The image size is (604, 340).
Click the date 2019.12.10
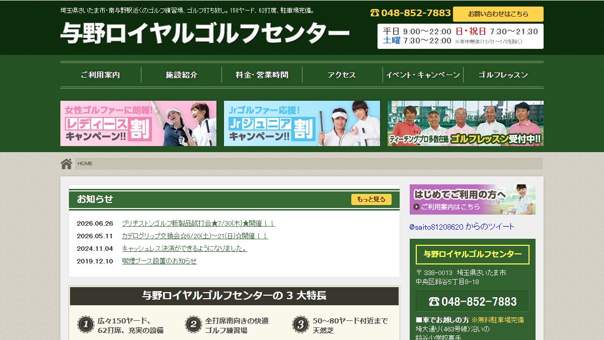coord(95,261)
